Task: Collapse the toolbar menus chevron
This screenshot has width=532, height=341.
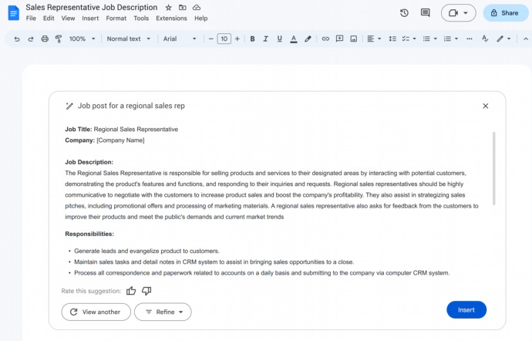Action: [525, 39]
